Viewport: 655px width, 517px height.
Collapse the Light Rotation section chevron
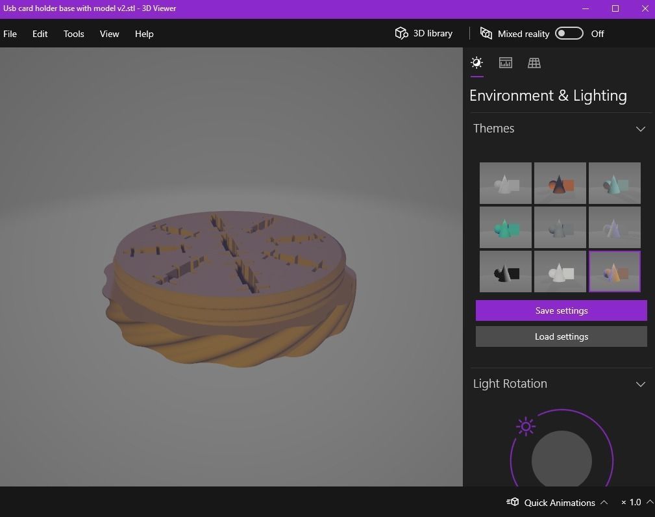tap(640, 384)
